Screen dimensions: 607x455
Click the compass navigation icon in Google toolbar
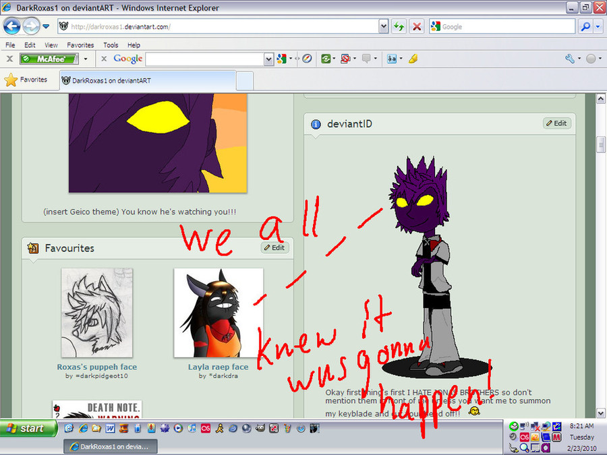(x=307, y=59)
